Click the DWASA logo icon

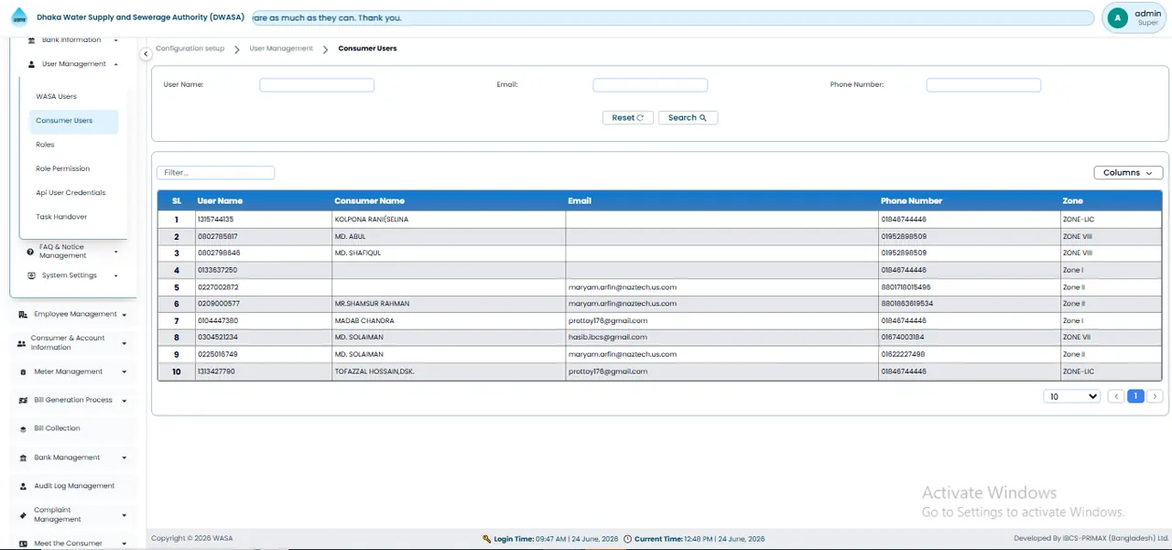pos(19,17)
